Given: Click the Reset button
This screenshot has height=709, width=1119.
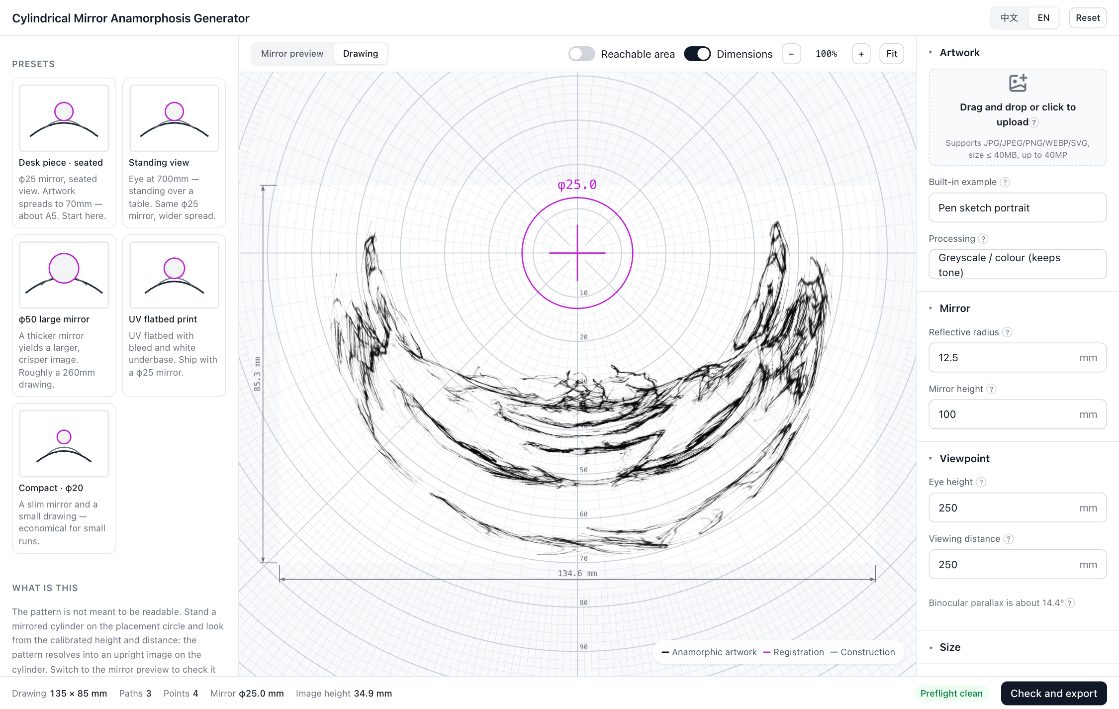Looking at the screenshot, I should [1088, 18].
